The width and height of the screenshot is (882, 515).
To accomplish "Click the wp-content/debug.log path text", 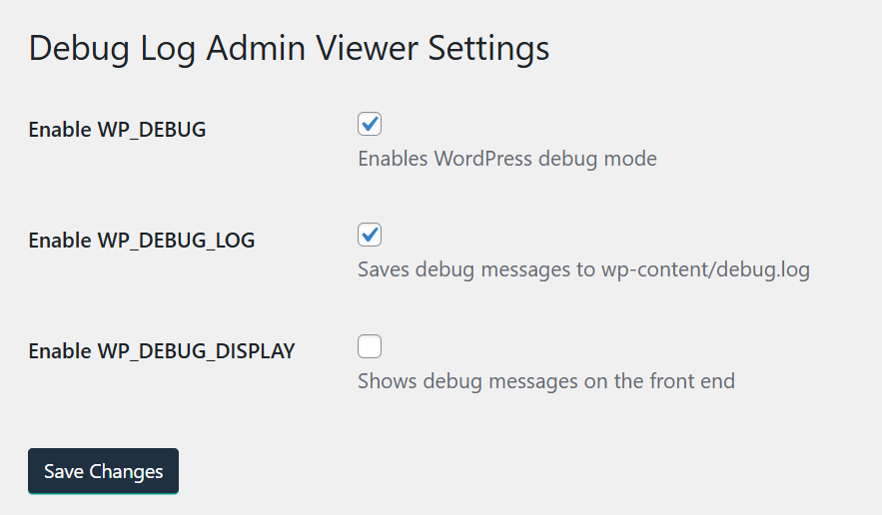I will pyautogui.click(x=705, y=269).
